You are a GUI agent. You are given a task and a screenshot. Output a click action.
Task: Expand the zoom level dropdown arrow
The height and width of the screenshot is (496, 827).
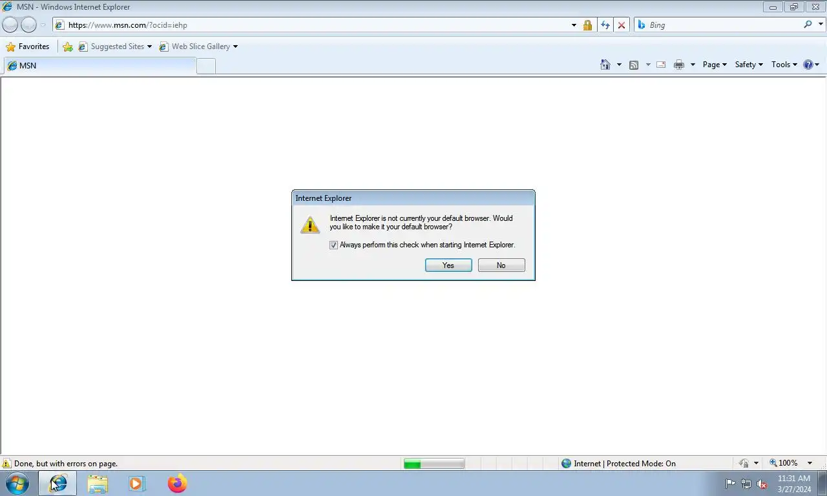pyautogui.click(x=810, y=464)
